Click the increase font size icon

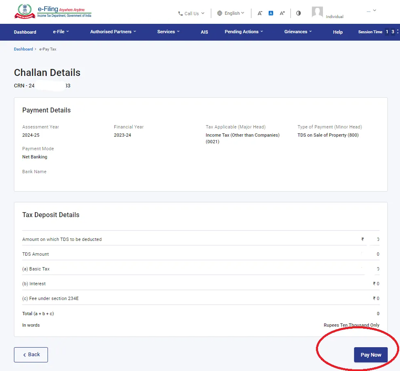[x=282, y=13]
